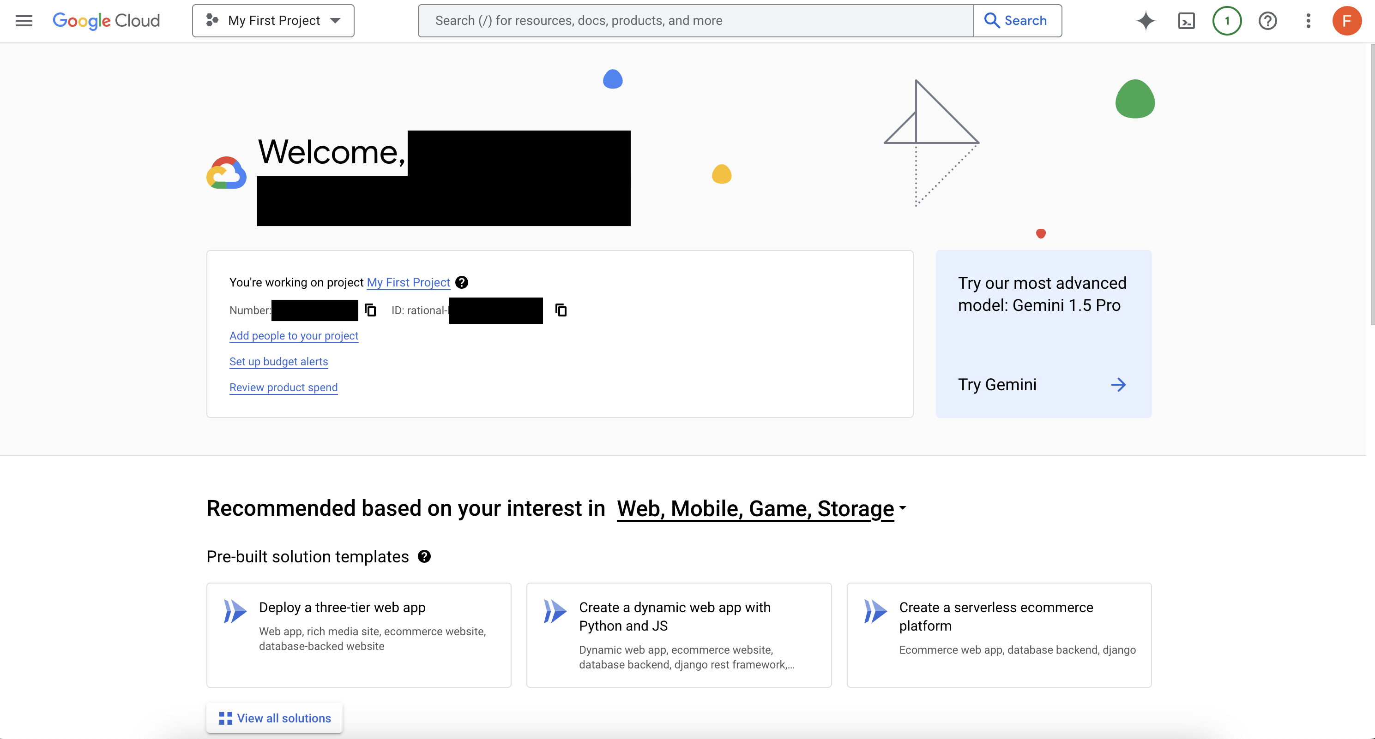Click the dynamic web app chevron icon
The height and width of the screenshot is (739, 1375).
[555, 611]
